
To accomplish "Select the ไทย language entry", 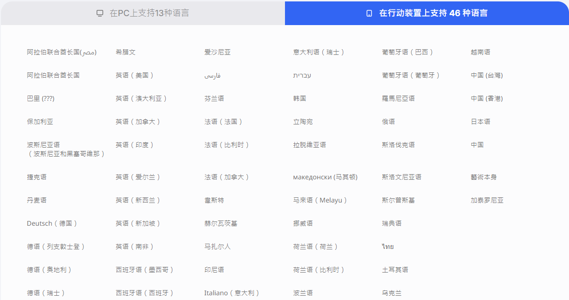I will [x=388, y=247].
